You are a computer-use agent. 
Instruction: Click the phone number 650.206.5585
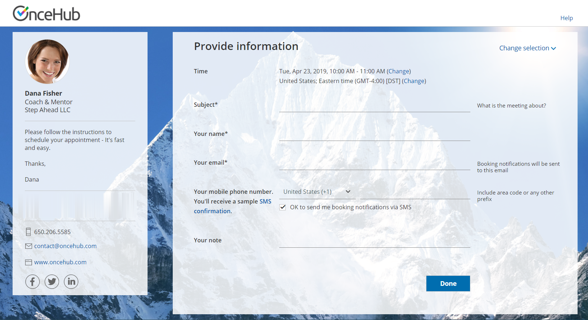[x=52, y=232]
